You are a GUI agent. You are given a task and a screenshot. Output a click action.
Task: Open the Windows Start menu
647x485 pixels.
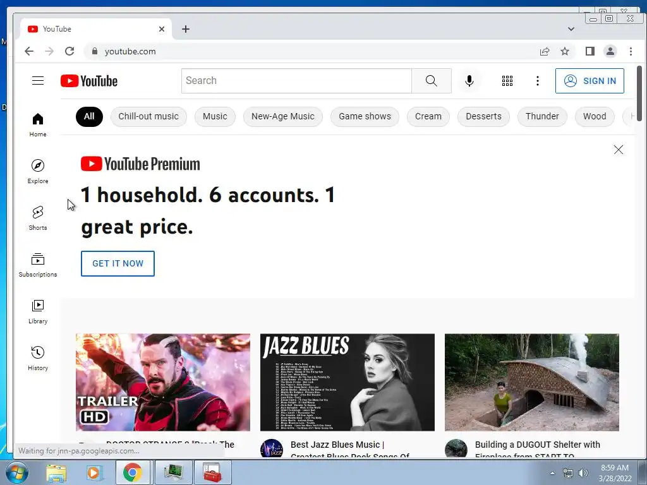(x=16, y=472)
